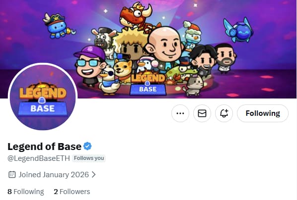Viewport: 297px width, 200px height.
Task: Click the gray cat character in the banner
Action: [x=193, y=86]
